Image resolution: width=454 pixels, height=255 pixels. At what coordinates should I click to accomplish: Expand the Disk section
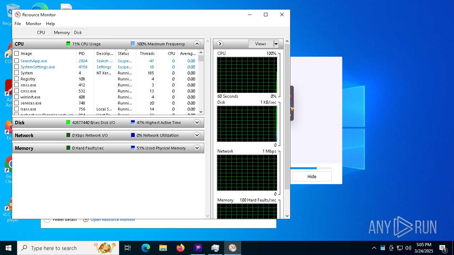[197, 123]
